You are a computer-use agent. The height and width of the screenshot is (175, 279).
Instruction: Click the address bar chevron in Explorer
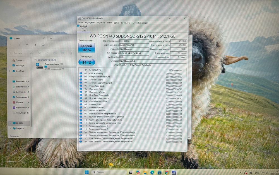click(x=48, y=45)
